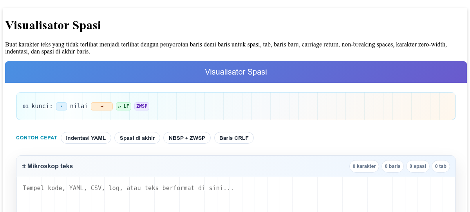470x212 pixels.
Task: Click the 'CONTOH CEPAT' label
Action: pos(36,138)
